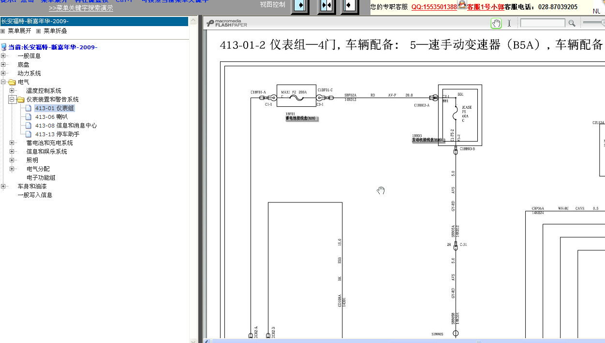Collapse the 电气 tree node
This screenshot has width=605, height=343.
[3, 82]
